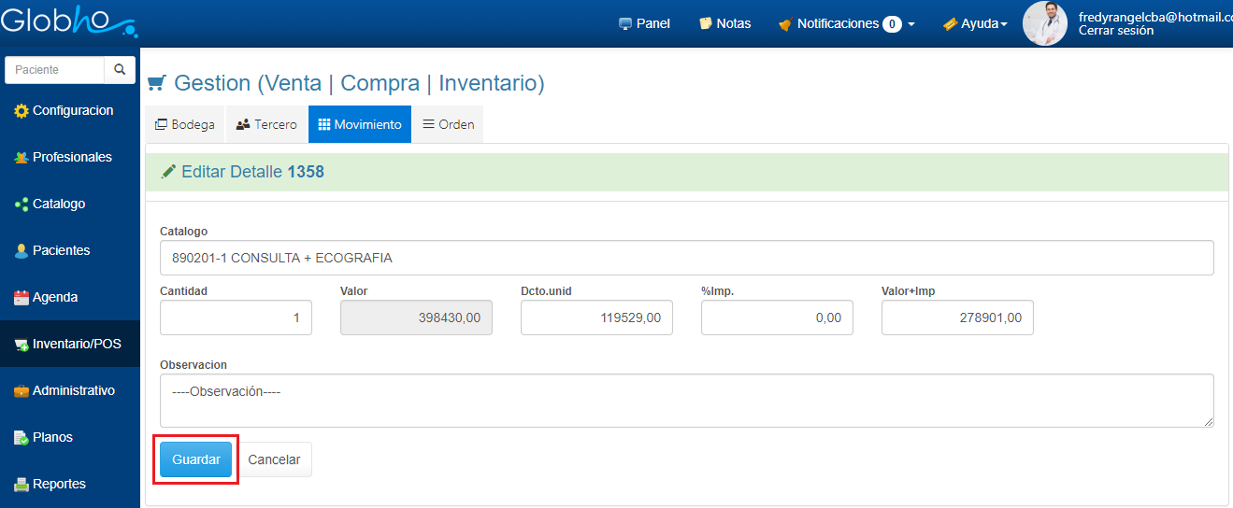Focus the Dcto.unid discount field
Viewport: 1233px width, 508px height.
click(595, 317)
